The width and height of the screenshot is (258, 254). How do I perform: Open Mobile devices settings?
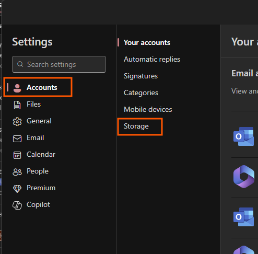(x=148, y=109)
